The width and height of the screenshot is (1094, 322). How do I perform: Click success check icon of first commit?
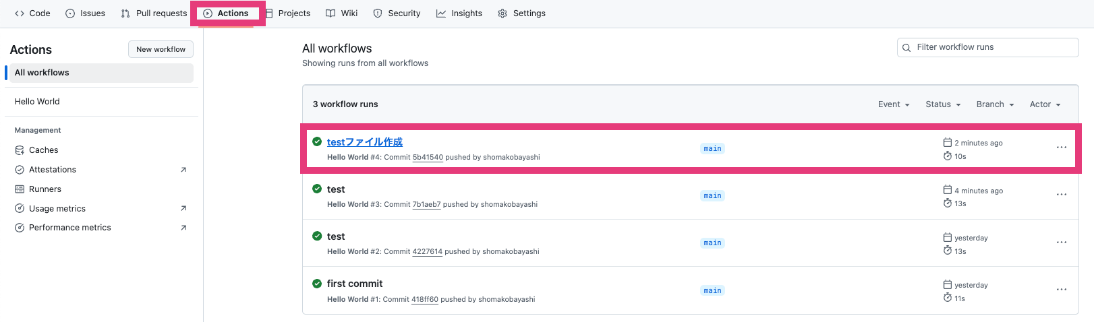pos(317,284)
